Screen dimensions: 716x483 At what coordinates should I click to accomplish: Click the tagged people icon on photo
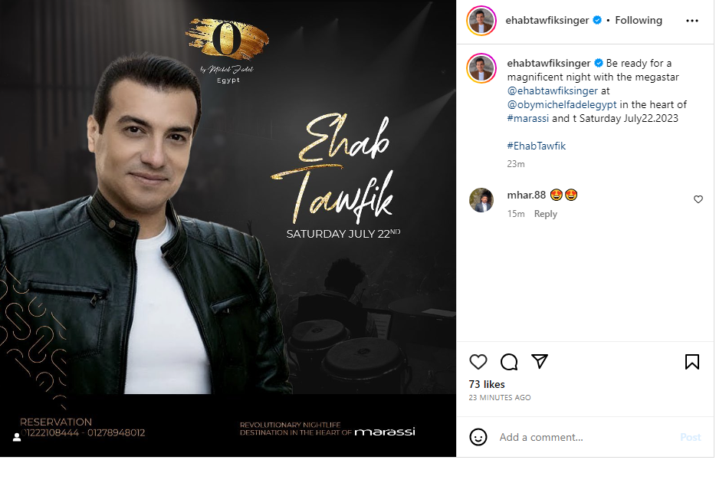click(x=17, y=437)
